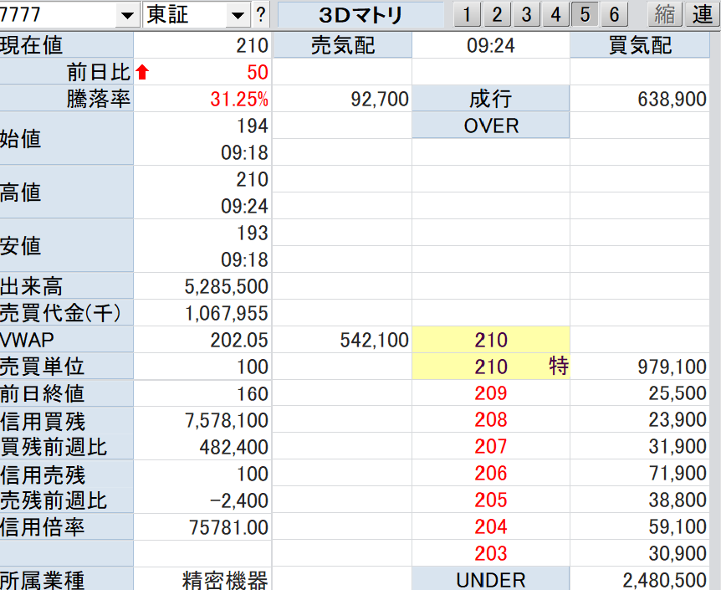Switch to board tab 4
The height and width of the screenshot is (590, 721).
coord(556,15)
